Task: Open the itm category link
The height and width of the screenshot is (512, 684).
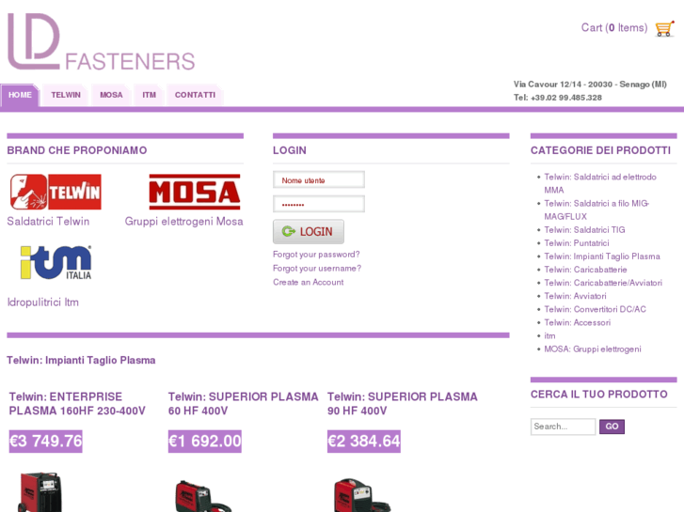Action: (x=549, y=336)
